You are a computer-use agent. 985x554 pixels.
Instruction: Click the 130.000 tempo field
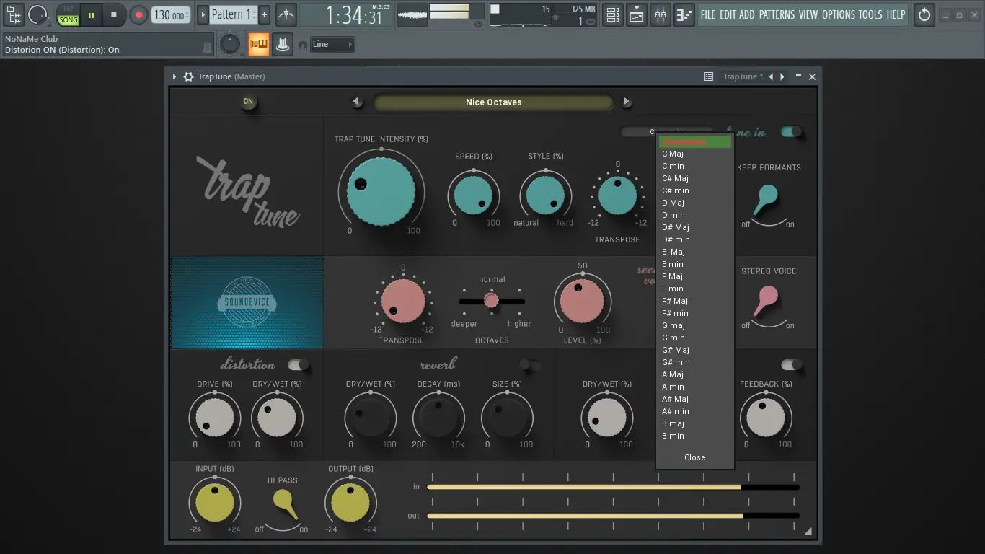click(x=172, y=14)
